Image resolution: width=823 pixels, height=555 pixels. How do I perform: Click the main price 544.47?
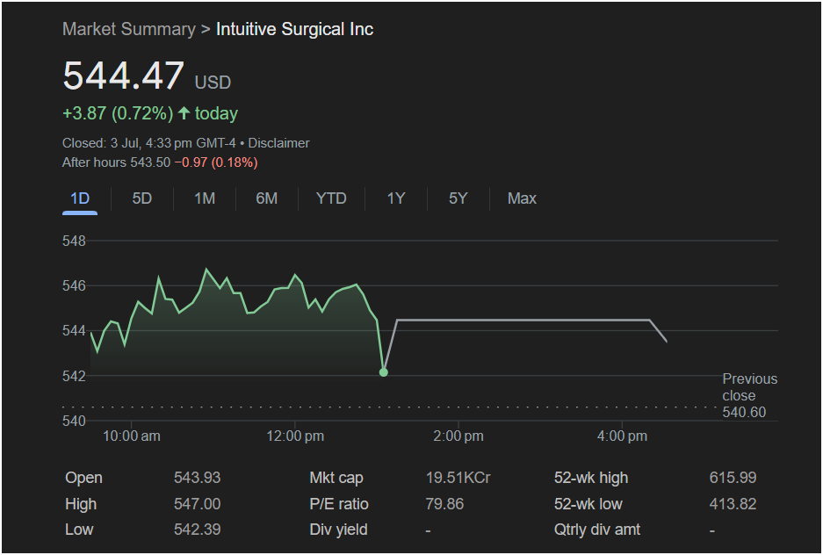[x=123, y=76]
